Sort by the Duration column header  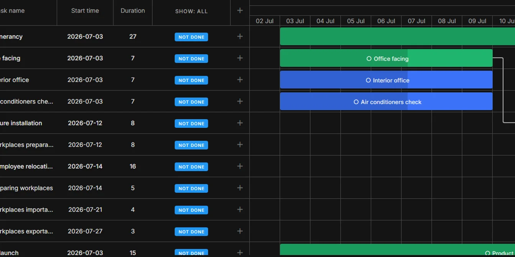pyautogui.click(x=133, y=11)
